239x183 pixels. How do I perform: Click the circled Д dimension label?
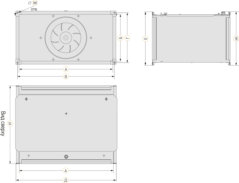click(x=66, y=180)
